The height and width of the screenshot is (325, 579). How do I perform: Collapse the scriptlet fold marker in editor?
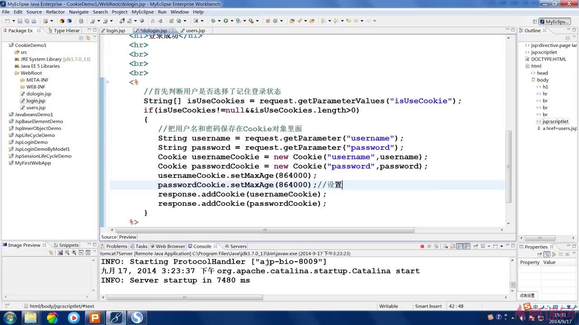[x=108, y=82]
